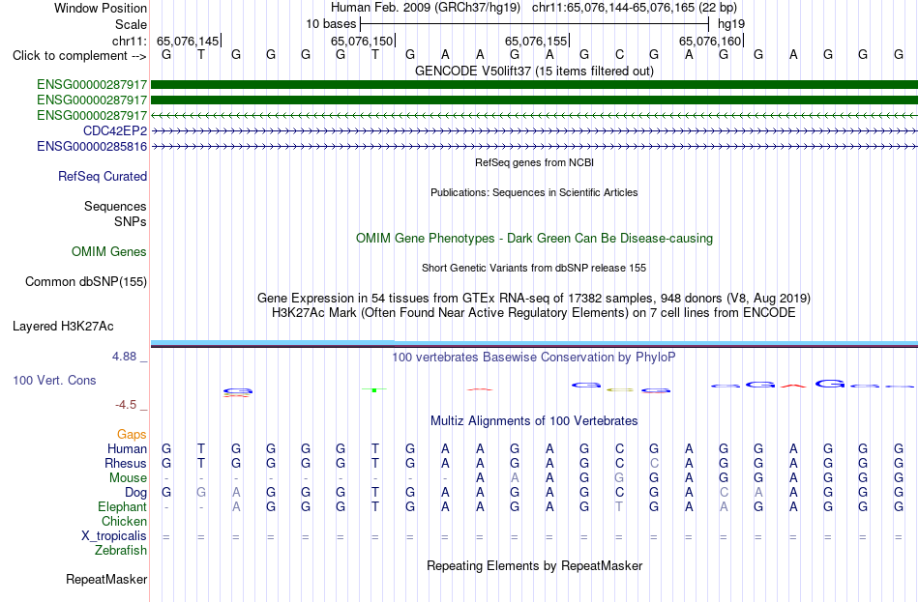The height and width of the screenshot is (602, 919).
Task: Click the Dog alignment row label
Action: coord(136,493)
